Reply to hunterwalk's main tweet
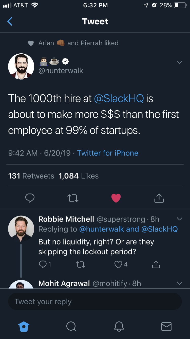 click(x=30, y=198)
